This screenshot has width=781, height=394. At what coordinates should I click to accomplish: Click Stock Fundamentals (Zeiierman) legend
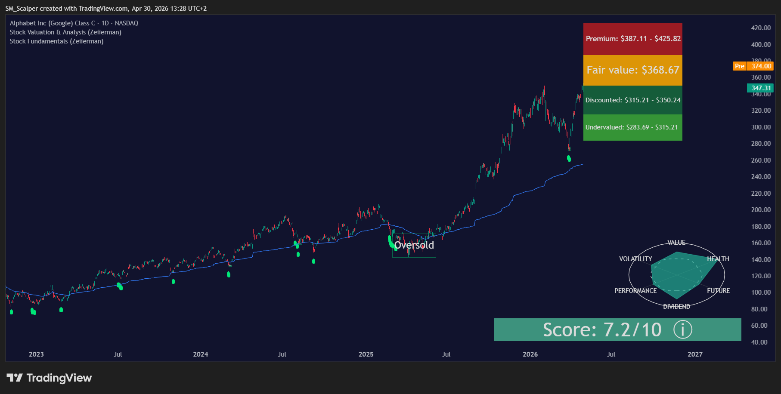[56, 41]
